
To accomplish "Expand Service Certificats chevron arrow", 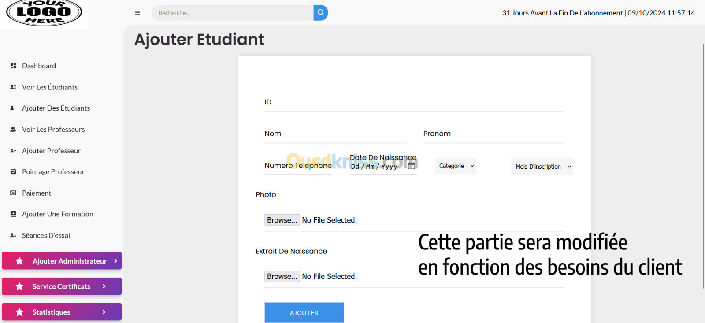I will (x=104, y=286).
